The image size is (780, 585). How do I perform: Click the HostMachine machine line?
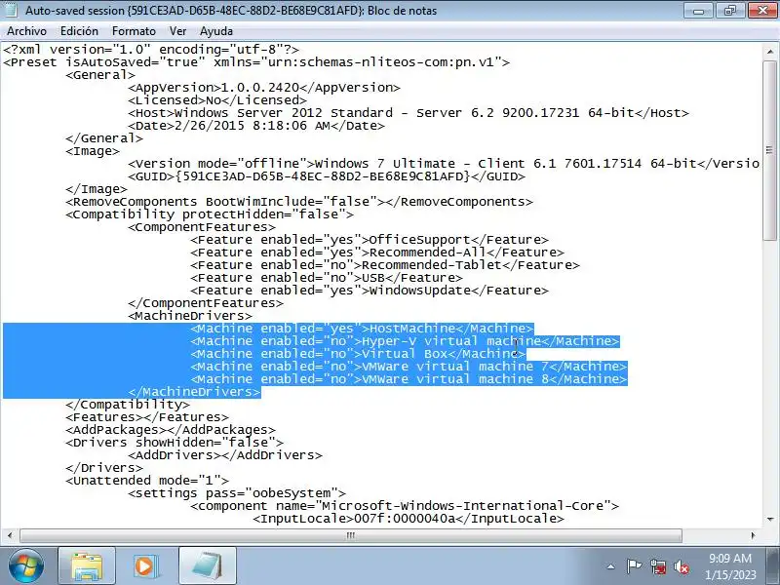tap(362, 329)
